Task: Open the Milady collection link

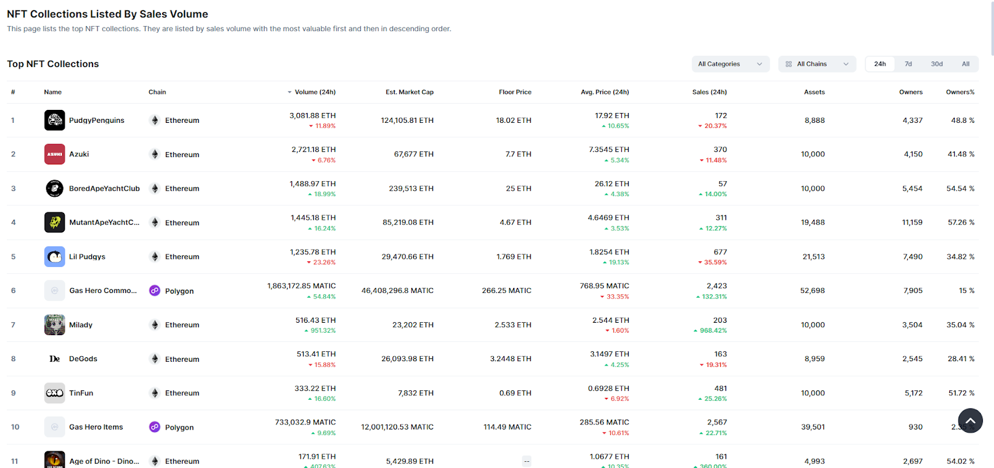Action: [81, 325]
